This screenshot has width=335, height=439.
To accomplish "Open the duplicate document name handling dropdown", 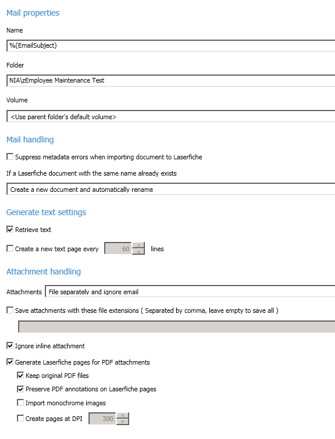I will [171, 189].
